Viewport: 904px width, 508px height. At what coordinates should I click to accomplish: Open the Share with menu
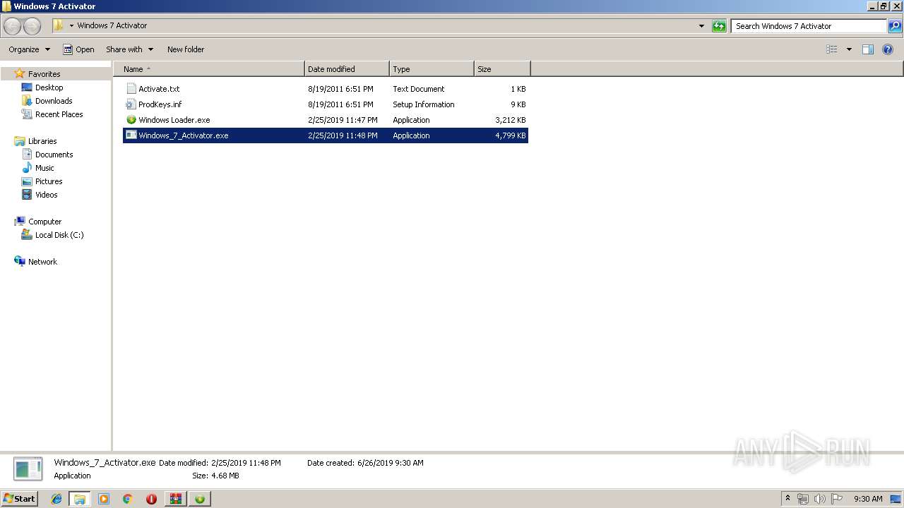click(130, 49)
